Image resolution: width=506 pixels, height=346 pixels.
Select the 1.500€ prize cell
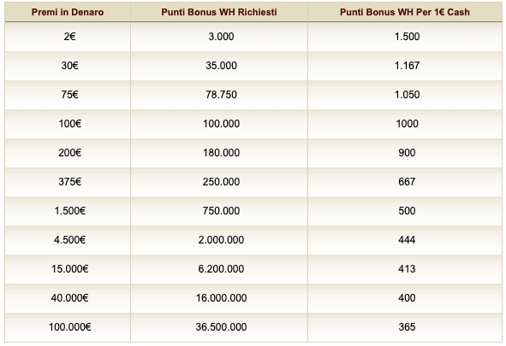[x=68, y=211]
